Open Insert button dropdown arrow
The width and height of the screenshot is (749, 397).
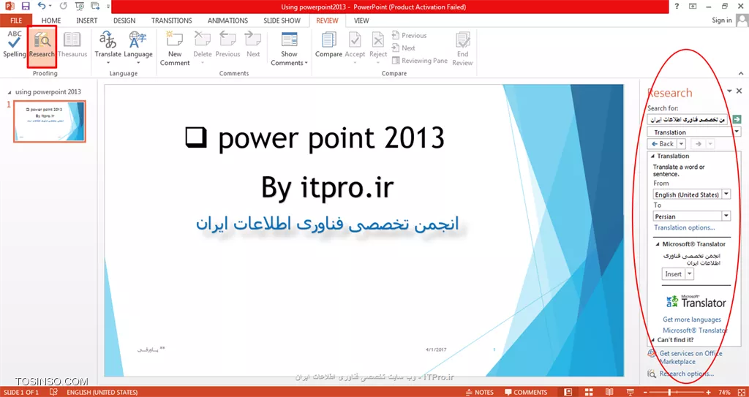(689, 274)
